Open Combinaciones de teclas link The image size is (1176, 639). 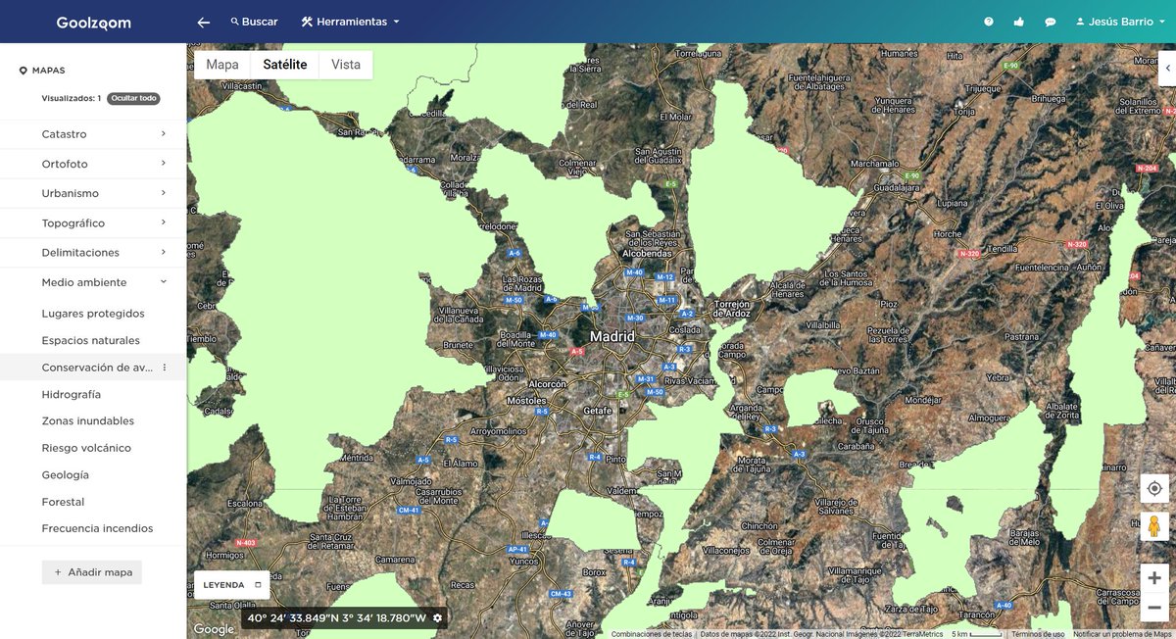click(x=652, y=634)
